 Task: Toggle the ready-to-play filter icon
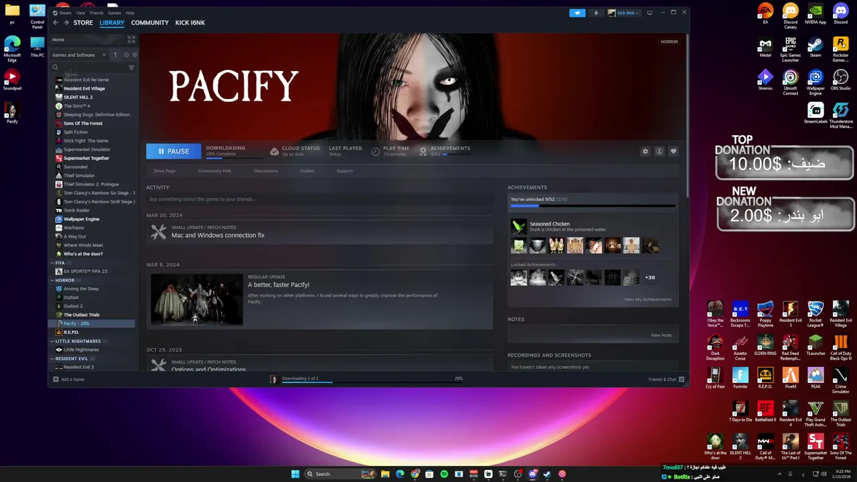coord(135,55)
